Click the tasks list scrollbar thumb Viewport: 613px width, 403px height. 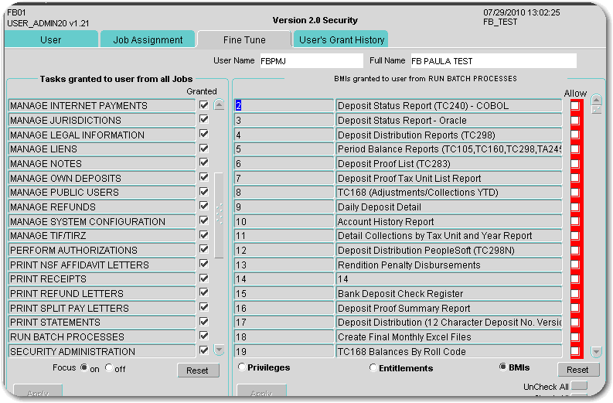tap(219, 215)
